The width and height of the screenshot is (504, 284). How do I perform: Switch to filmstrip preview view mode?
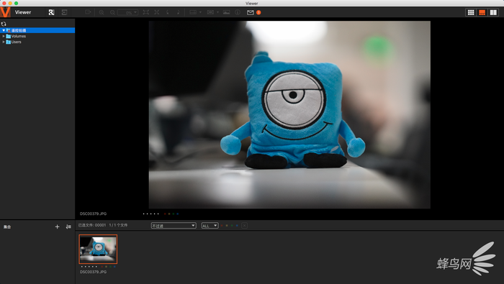pos(482,12)
